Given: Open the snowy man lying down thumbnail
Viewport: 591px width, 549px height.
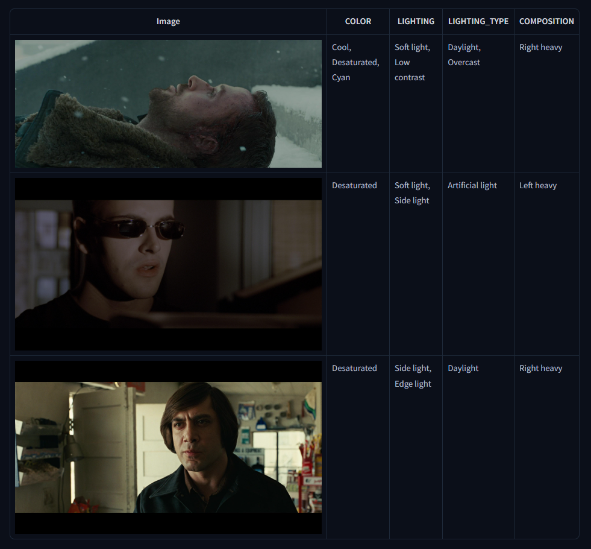Looking at the screenshot, I should (168, 103).
